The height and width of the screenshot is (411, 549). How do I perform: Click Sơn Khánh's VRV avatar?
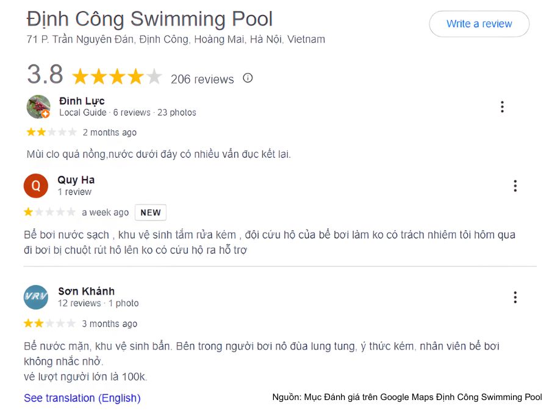pos(36,297)
